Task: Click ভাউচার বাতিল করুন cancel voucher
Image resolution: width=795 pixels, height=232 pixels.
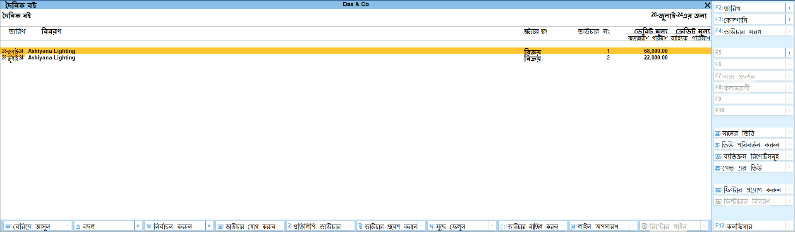Action: click(529, 226)
